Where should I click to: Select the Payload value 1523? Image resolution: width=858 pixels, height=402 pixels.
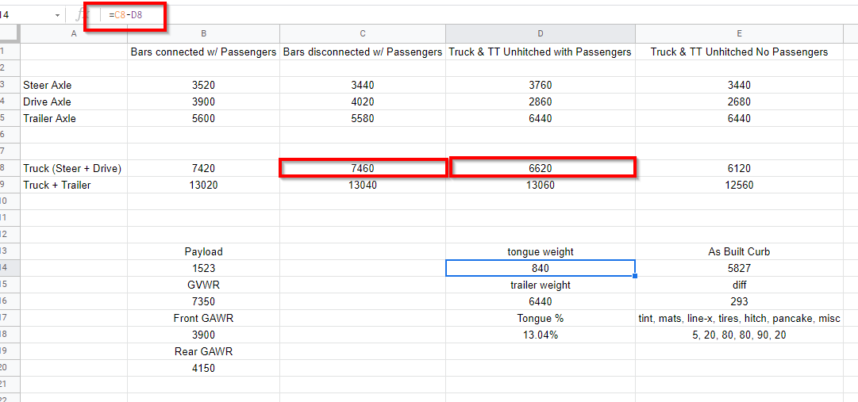point(203,268)
